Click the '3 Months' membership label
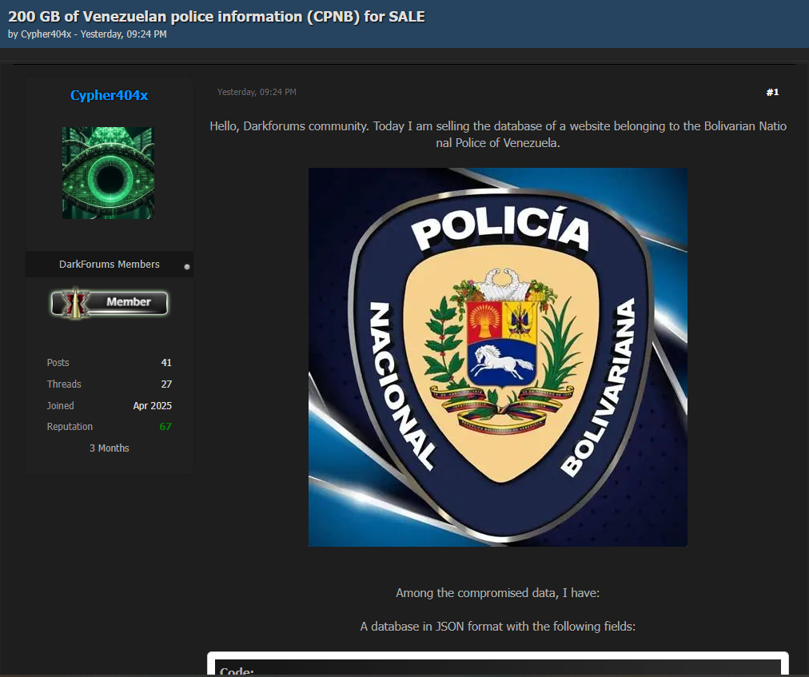 pyautogui.click(x=110, y=448)
